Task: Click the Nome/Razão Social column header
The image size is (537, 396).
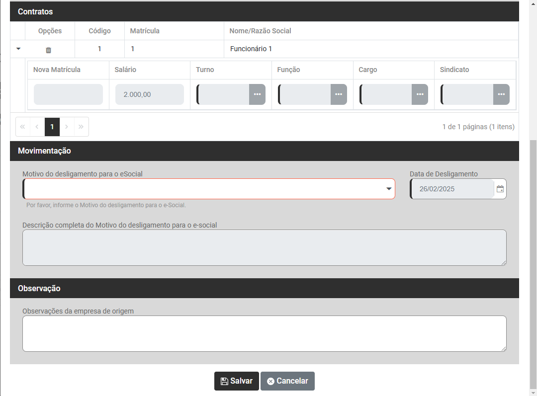Action: pos(371,31)
